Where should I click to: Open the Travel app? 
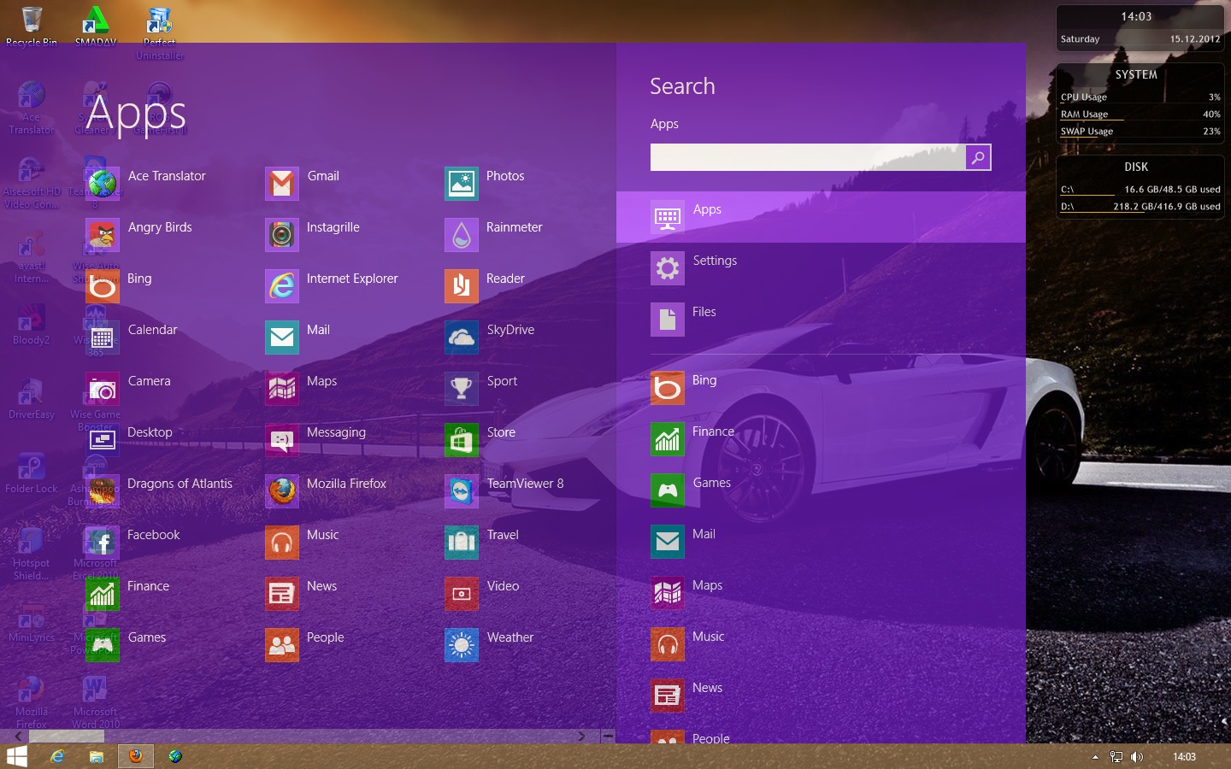pos(462,543)
